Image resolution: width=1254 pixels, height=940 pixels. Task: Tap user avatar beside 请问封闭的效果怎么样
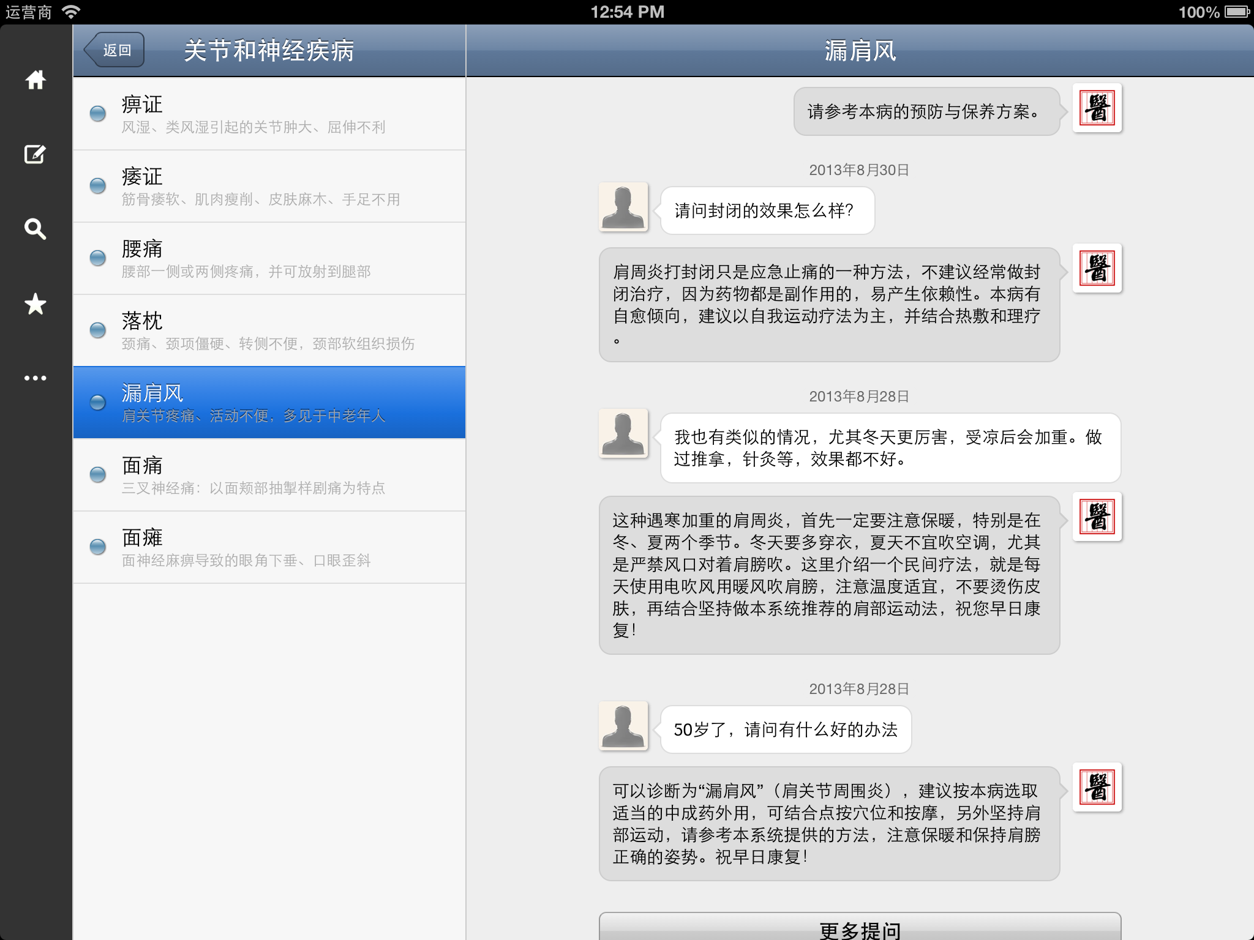[x=623, y=207]
